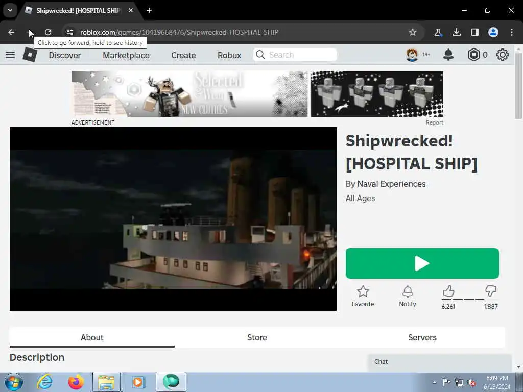Dislike the game with thumbs down

pyautogui.click(x=491, y=291)
